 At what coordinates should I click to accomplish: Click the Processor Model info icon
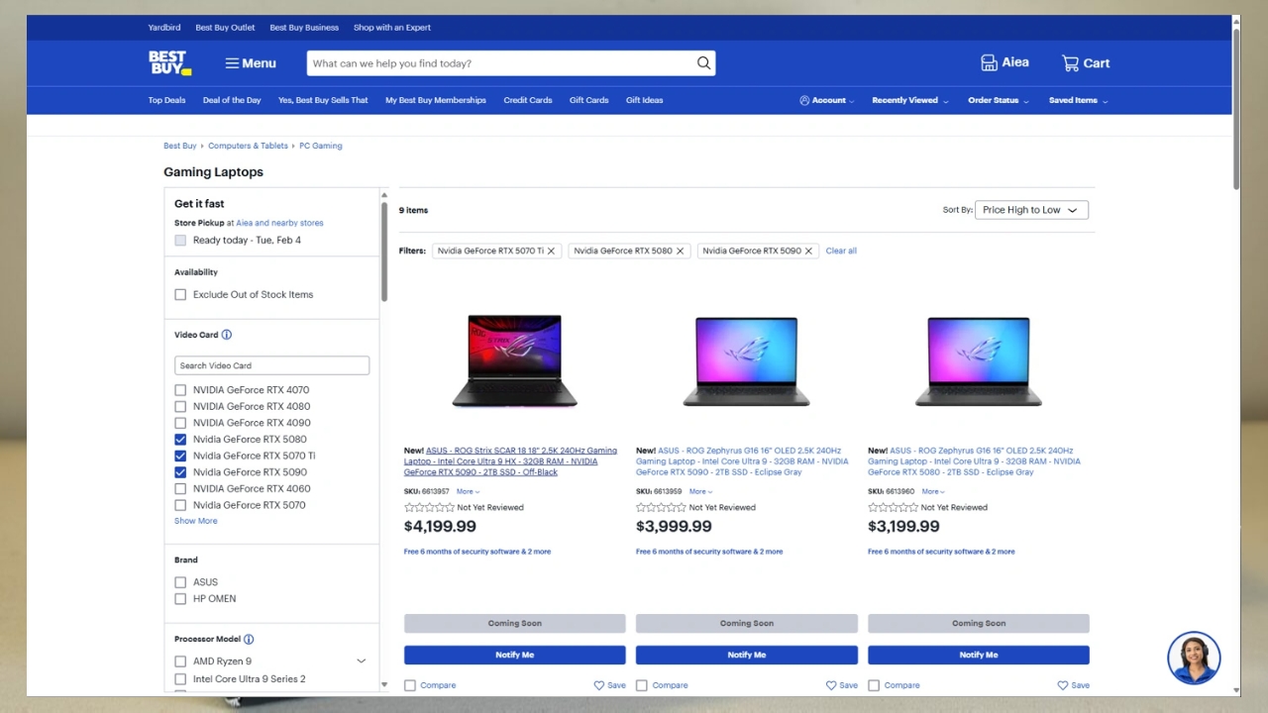click(x=249, y=640)
